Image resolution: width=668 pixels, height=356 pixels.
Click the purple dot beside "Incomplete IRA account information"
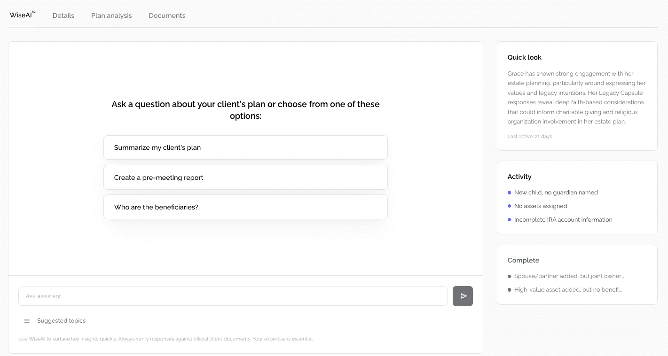point(509,219)
